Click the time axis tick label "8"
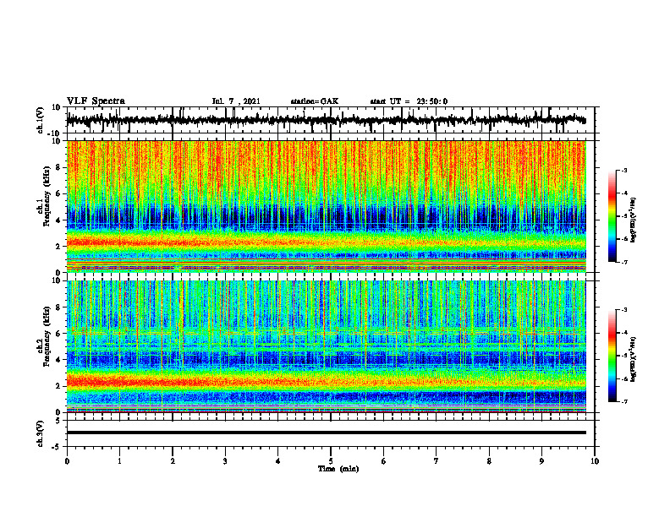The width and height of the screenshot is (670, 517). click(x=489, y=461)
